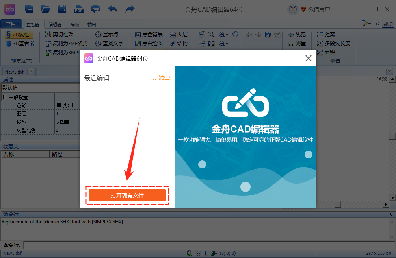Choose 复制为EMF格式
The height and width of the screenshot is (258, 396).
tap(67, 43)
